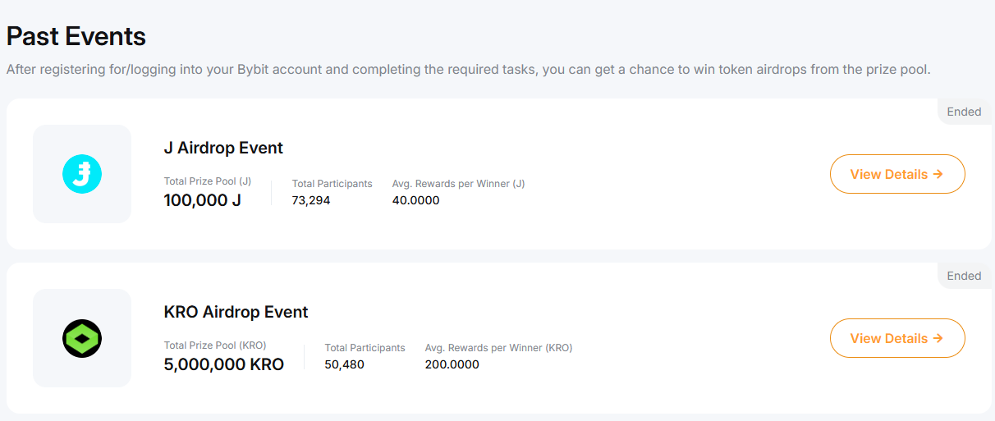995x421 pixels.
Task: Click the Past Events heading
Action: pos(76,36)
